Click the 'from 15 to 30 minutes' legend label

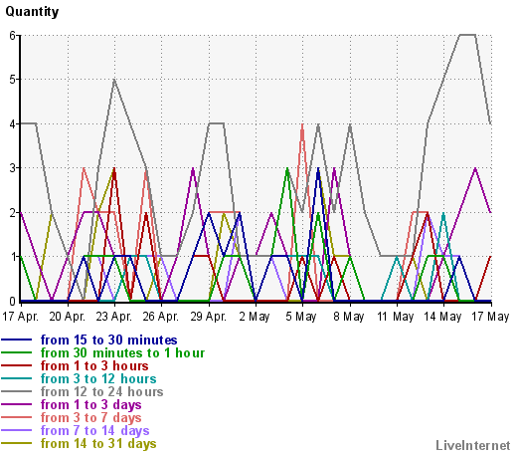point(108,340)
